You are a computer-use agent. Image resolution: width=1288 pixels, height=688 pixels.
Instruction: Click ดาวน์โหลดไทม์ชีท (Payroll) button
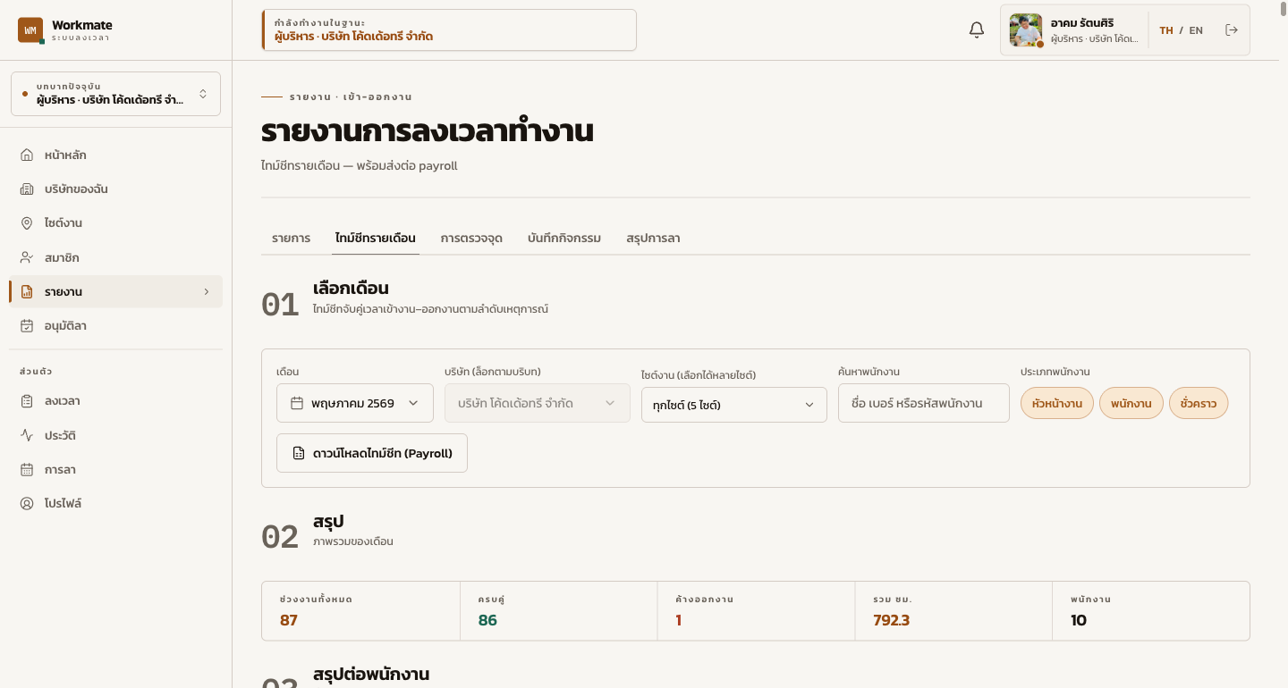tap(372, 453)
